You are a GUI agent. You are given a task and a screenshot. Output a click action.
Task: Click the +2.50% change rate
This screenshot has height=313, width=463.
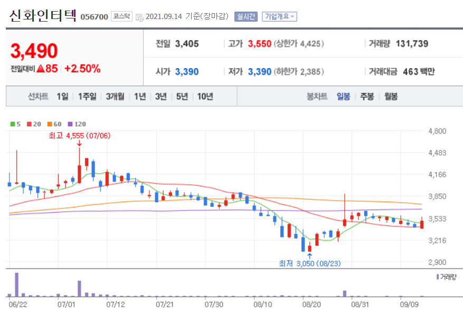pyautogui.click(x=82, y=69)
